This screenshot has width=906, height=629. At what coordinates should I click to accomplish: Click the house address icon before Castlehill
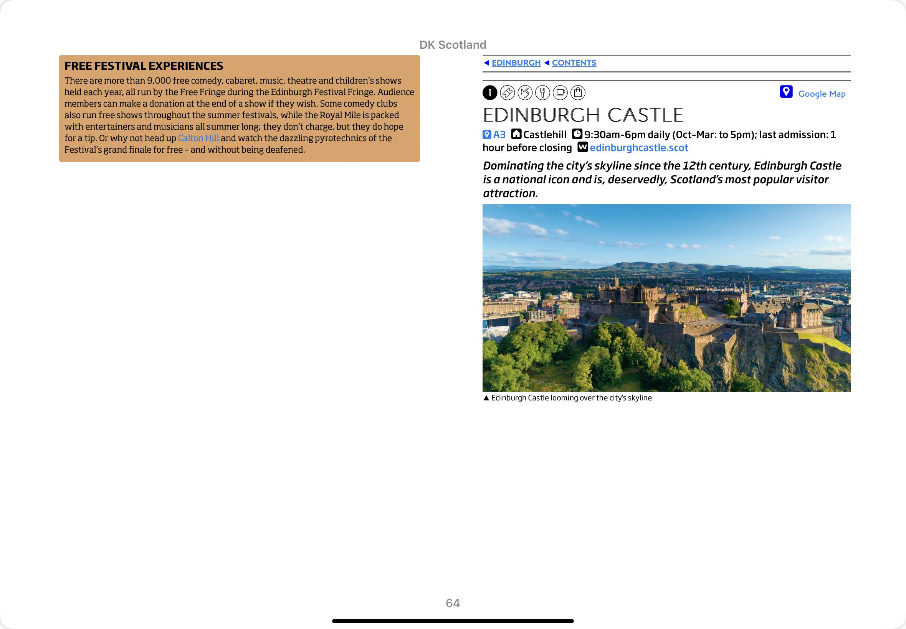(x=516, y=134)
